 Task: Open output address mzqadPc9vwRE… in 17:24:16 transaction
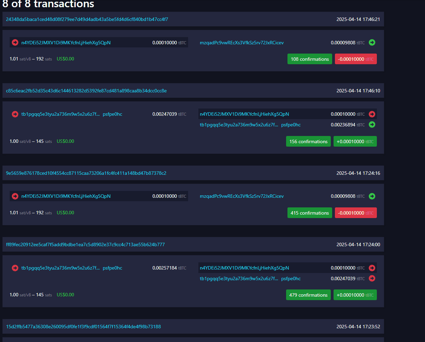(242, 196)
